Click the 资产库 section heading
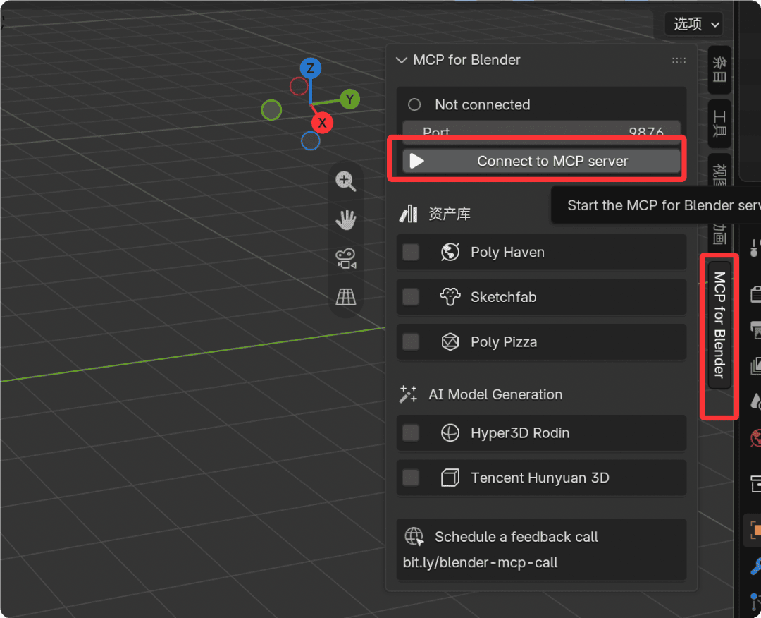Viewport: 761px width, 618px height. (x=450, y=214)
